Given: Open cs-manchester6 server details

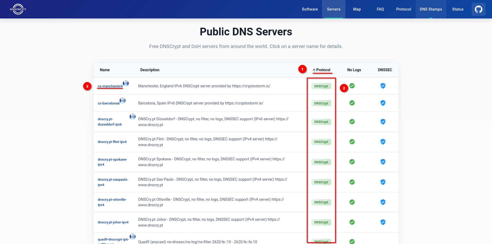Looking at the screenshot, I should (x=110, y=86).
